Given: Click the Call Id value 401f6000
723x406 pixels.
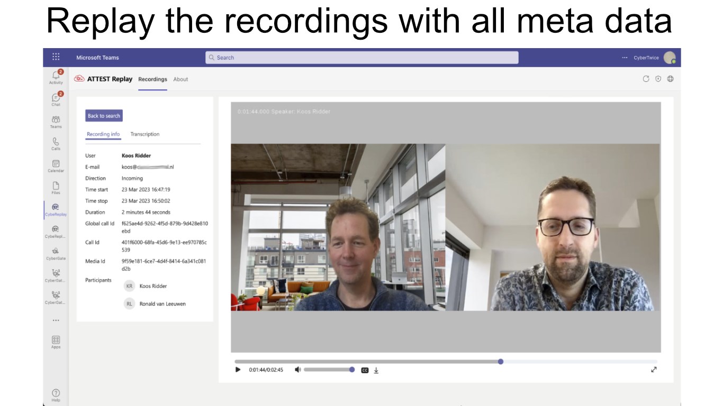Looking at the screenshot, I should [x=164, y=246].
